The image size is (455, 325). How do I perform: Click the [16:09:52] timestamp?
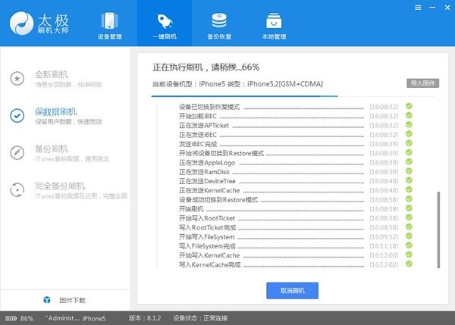[x=384, y=237]
